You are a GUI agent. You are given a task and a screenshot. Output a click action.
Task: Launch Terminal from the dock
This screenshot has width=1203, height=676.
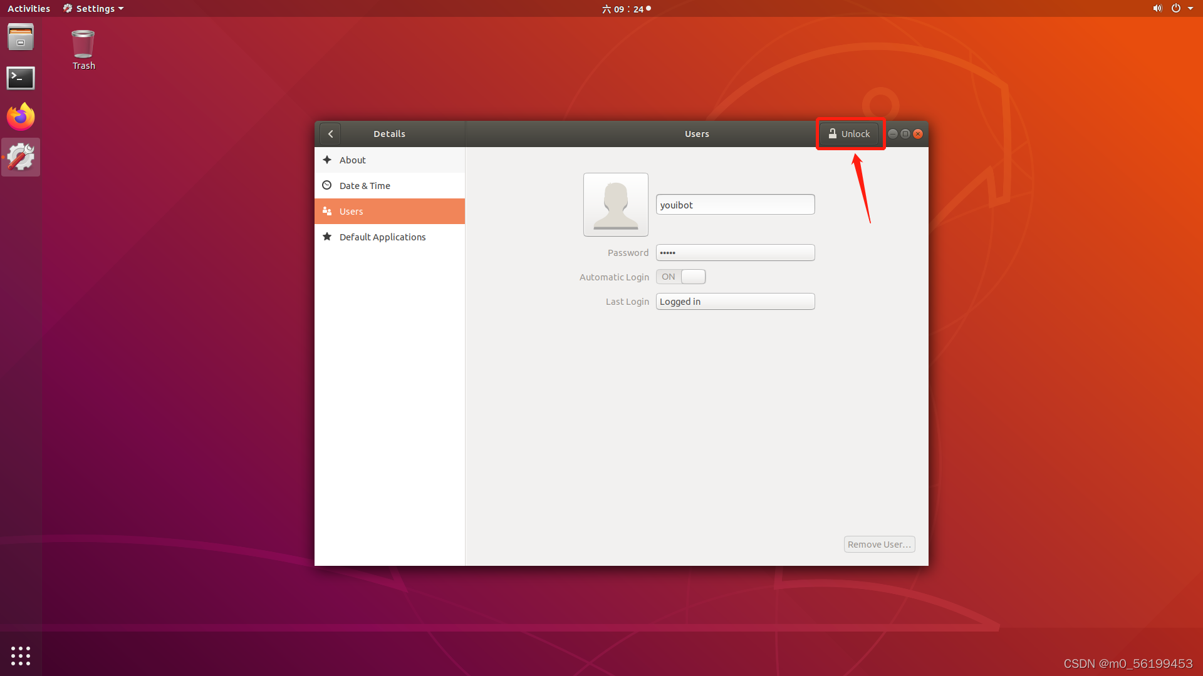(21, 78)
